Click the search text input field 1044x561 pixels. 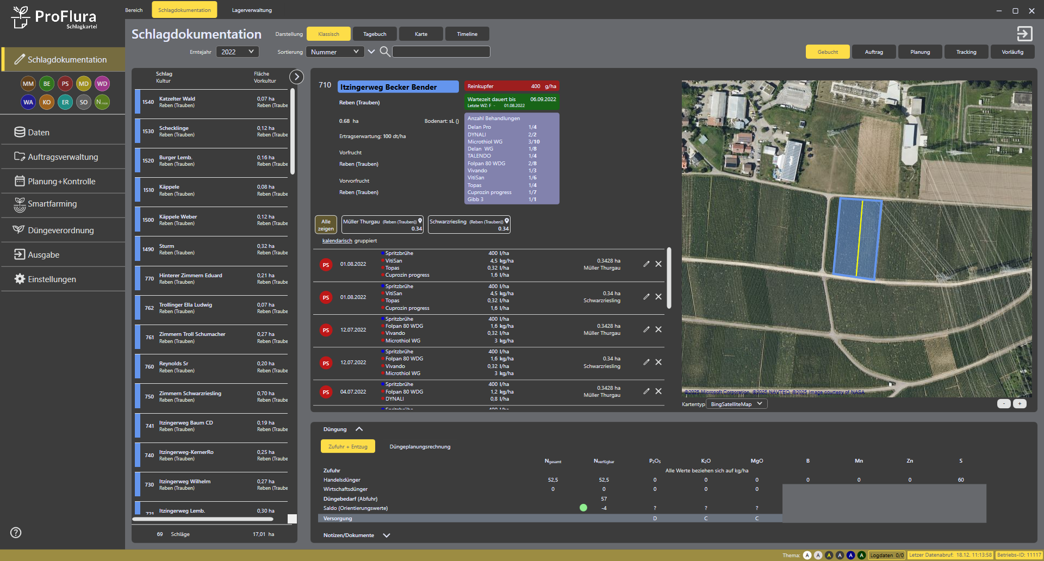point(441,52)
